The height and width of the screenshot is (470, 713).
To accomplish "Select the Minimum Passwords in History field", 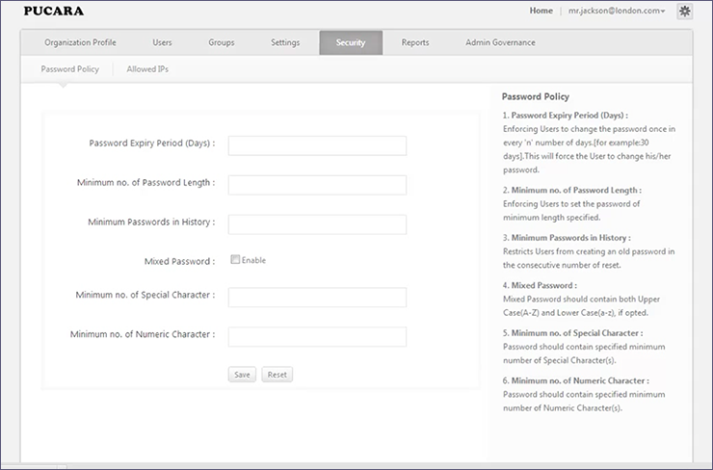I will coord(317,224).
